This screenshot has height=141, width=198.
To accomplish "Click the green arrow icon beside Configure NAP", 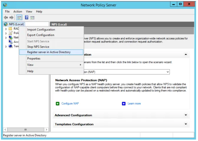I will (57, 104).
